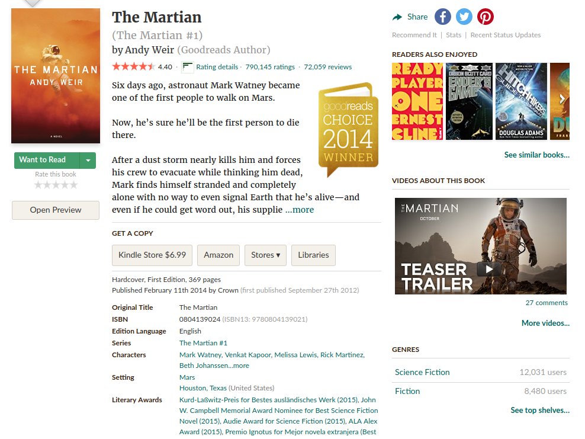This screenshot has height=439, width=585.
Task: Share the book on Twitter
Action: pos(464,17)
